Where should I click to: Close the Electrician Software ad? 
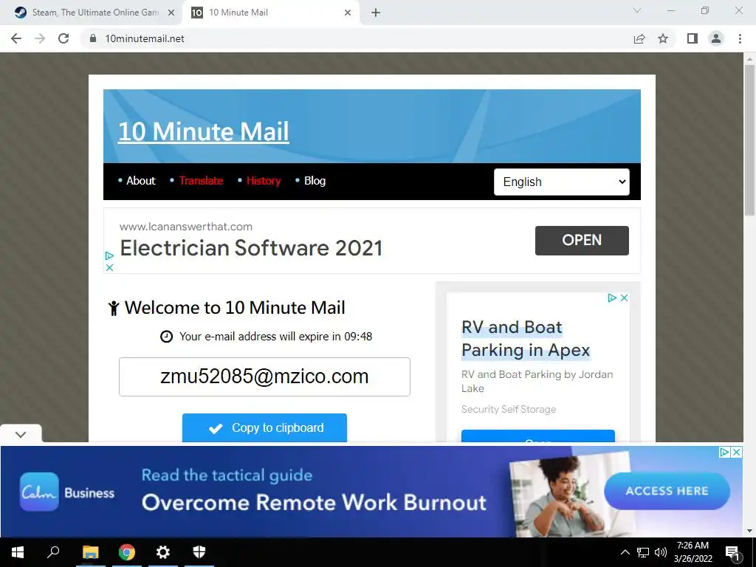109,267
